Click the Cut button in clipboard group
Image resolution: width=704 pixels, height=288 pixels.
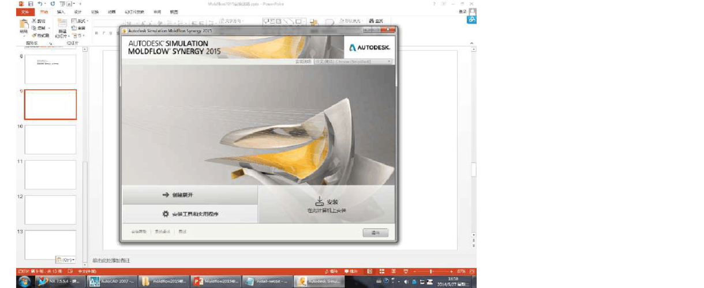click(x=39, y=21)
